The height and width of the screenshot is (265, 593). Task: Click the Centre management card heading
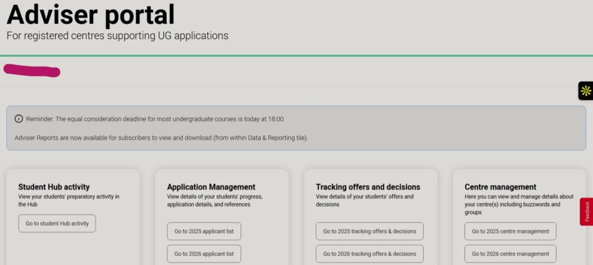coord(500,187)
